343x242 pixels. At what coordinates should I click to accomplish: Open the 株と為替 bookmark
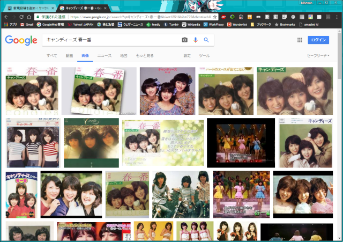pos(106,25)
